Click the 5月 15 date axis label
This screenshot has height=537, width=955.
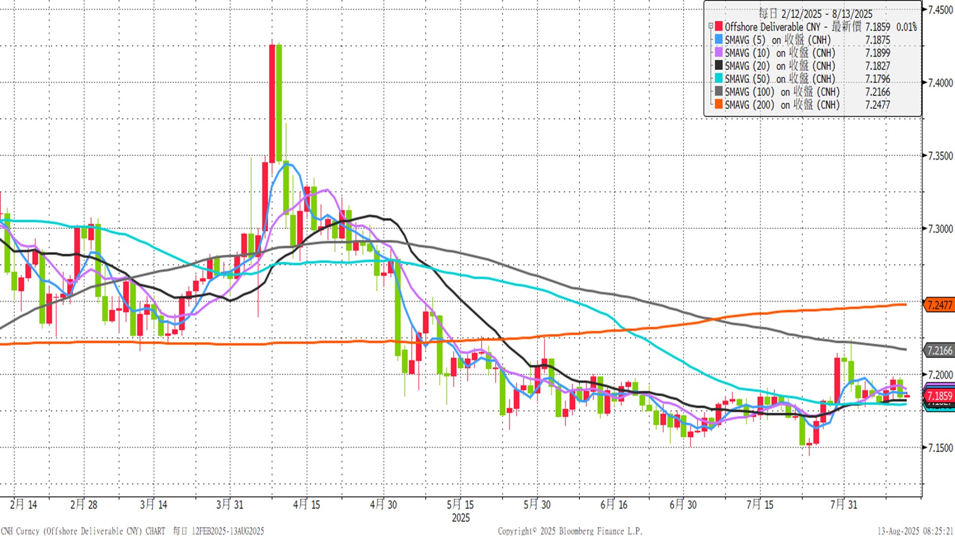[x=460, y=505]
